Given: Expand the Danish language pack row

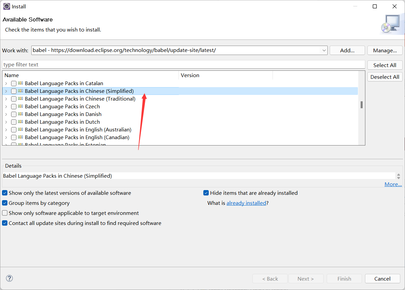Looking at the screenshot, I should click(6, 114).
